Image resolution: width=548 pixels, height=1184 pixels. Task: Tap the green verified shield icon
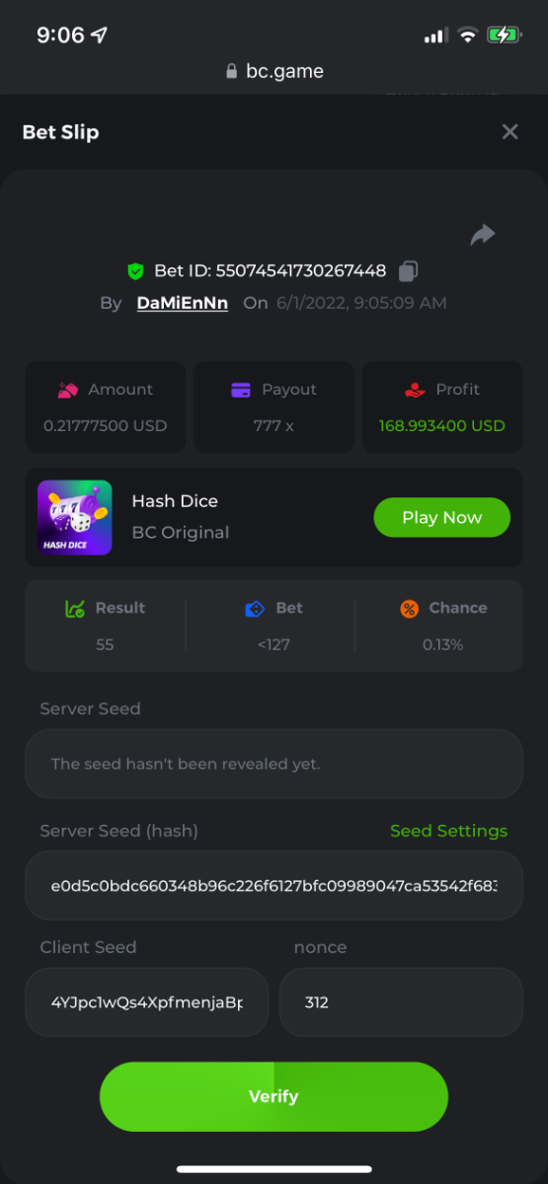[136, 270]
